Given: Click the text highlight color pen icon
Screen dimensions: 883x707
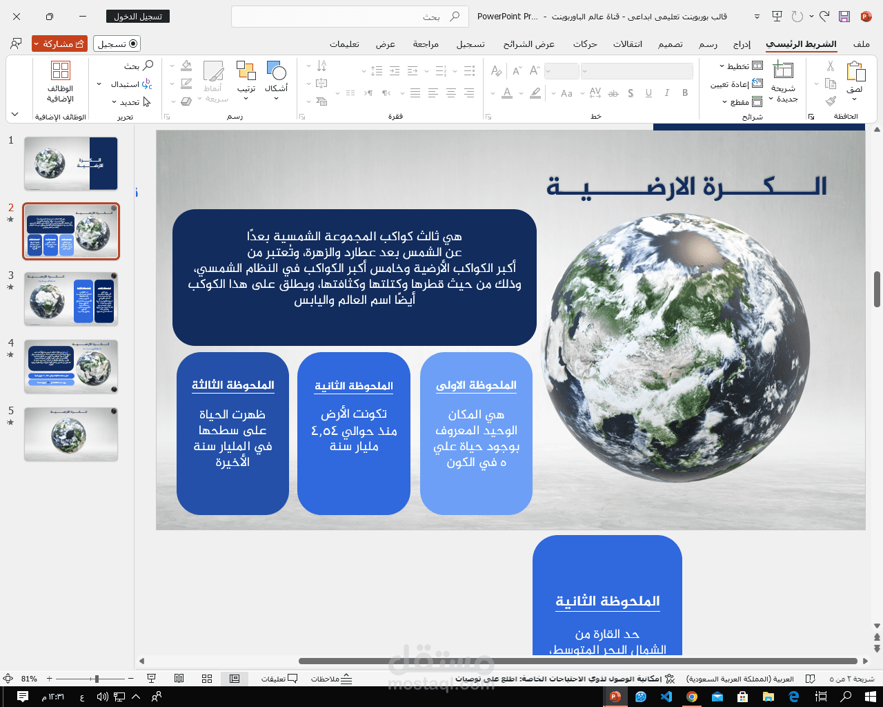Looking at the screenshot, I should [535, 93].
